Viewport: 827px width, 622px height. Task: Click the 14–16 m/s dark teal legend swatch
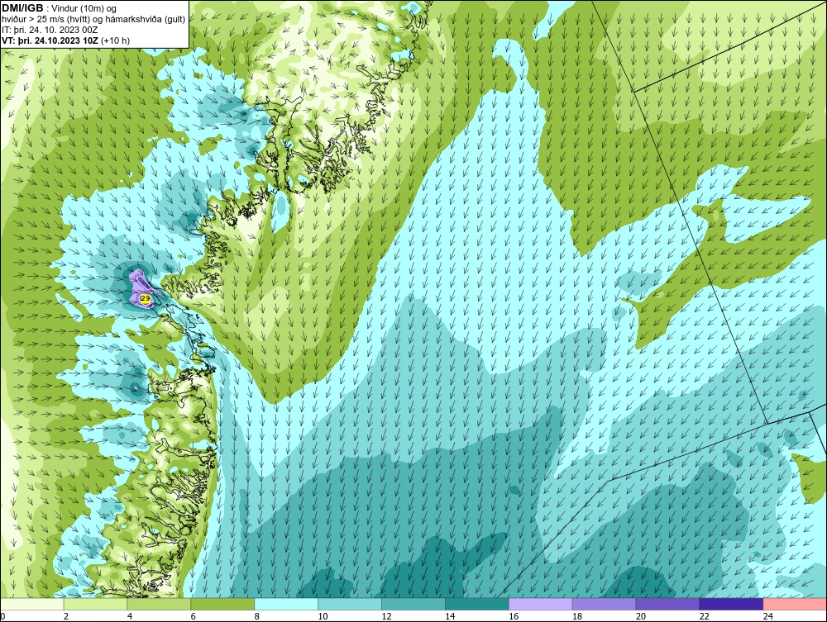(477, 604)
